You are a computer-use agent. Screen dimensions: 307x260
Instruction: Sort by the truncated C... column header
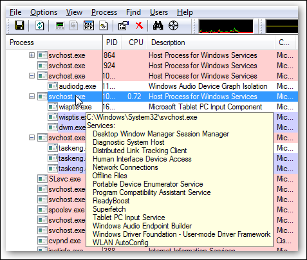285,42
